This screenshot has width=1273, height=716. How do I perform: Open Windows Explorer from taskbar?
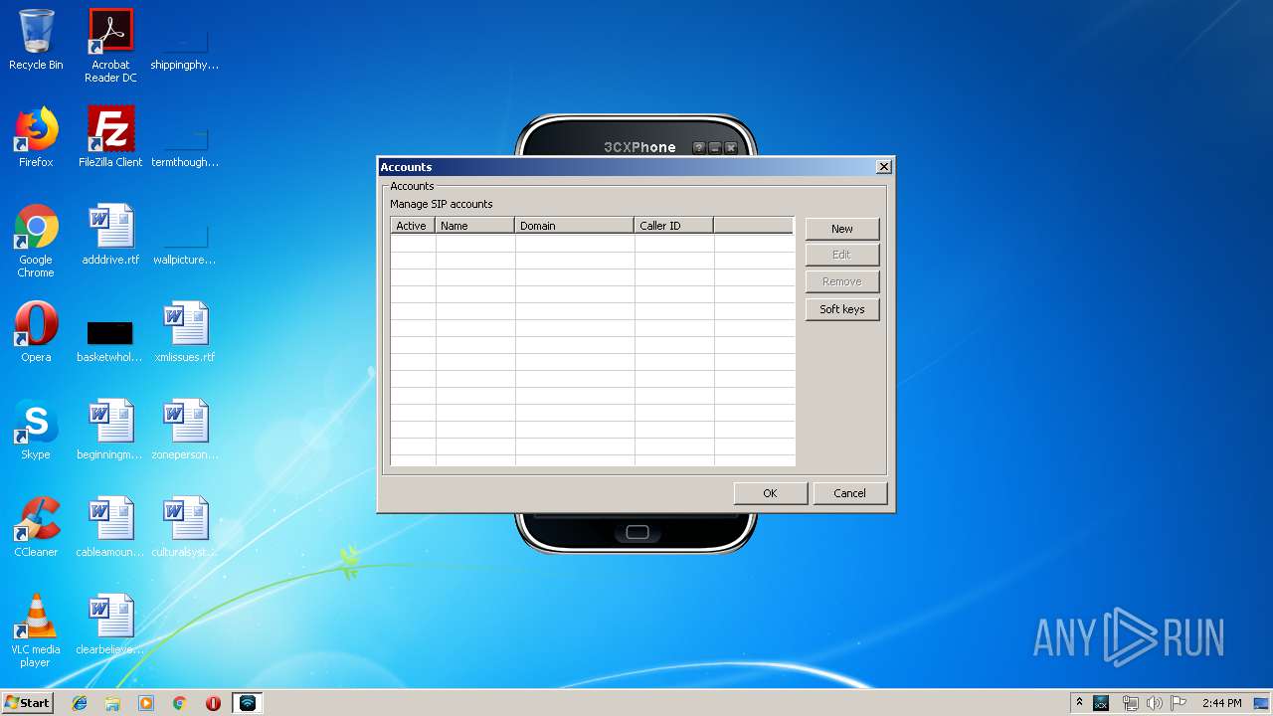coord(112,703)
